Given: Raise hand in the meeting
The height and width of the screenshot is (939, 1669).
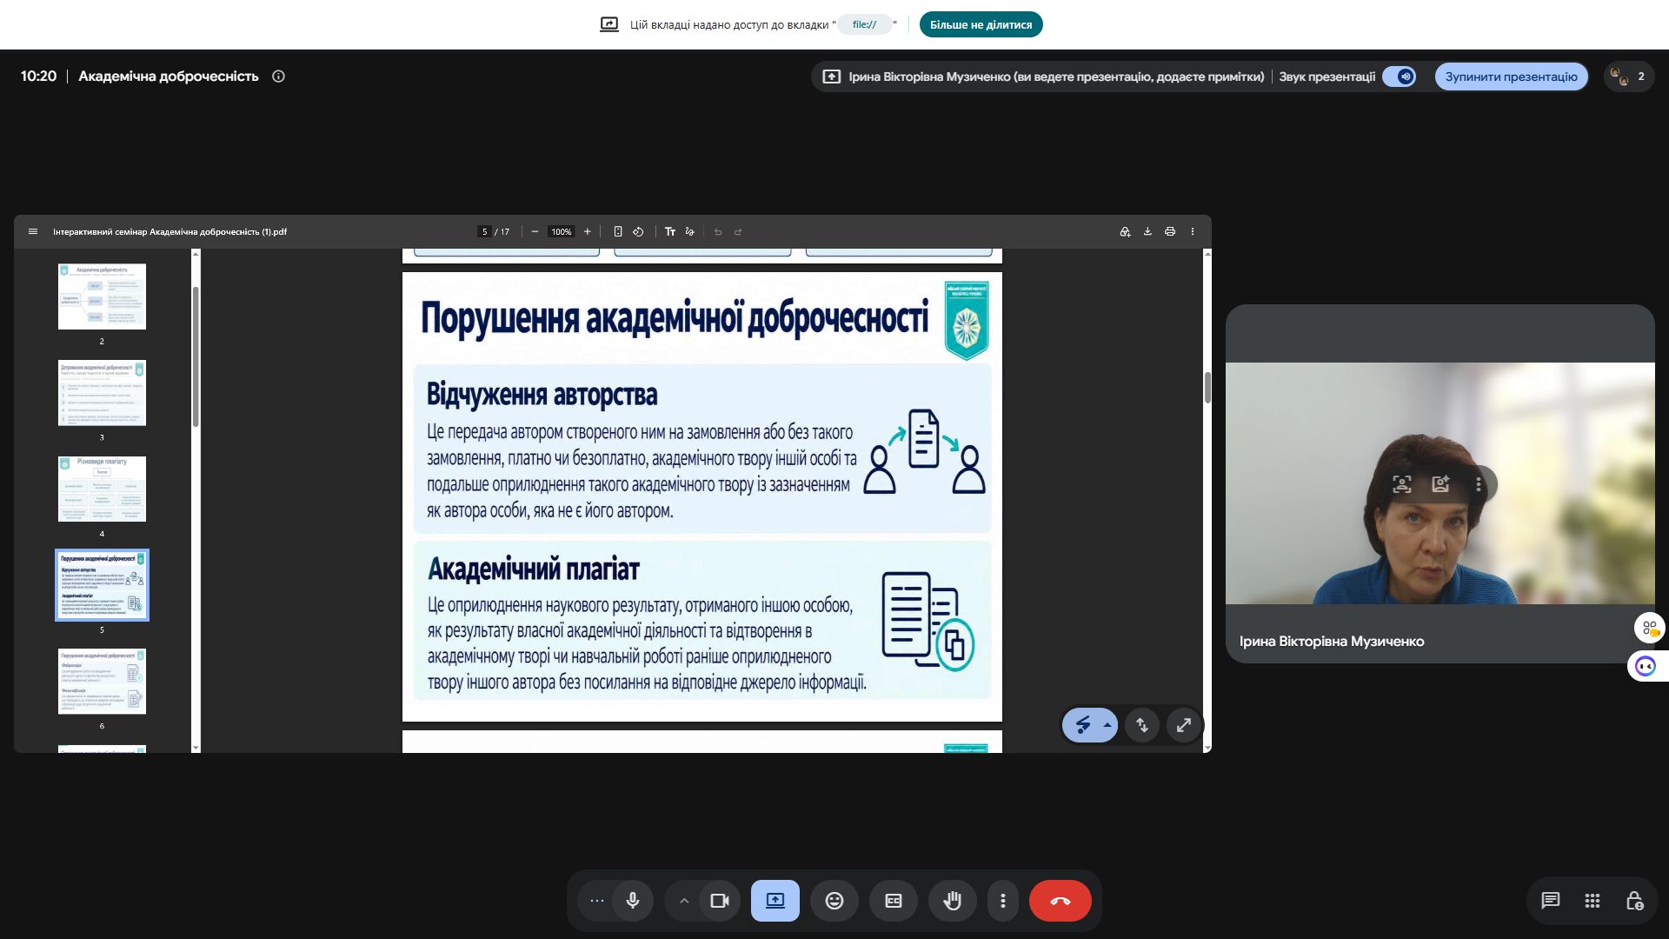Looking at the screenshot, I should pos(953,901).
